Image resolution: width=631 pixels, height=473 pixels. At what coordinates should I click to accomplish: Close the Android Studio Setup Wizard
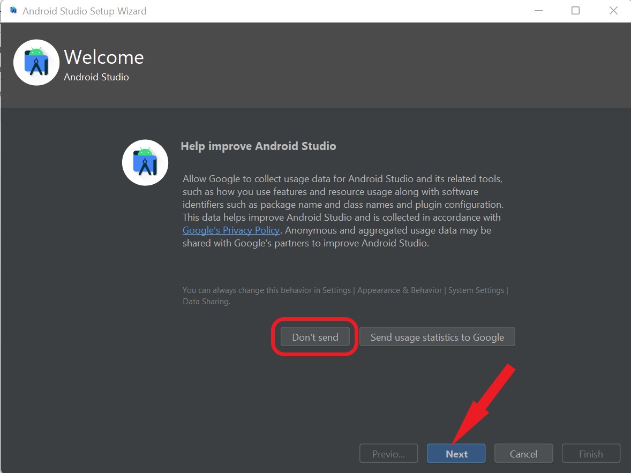[613, 10]
